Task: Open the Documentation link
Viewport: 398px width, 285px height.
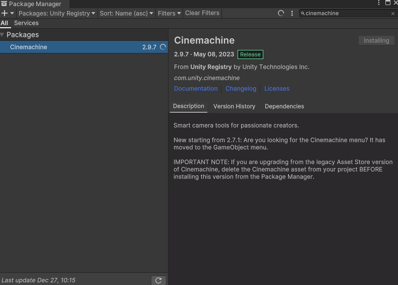Action: click(x=196, y=89)
